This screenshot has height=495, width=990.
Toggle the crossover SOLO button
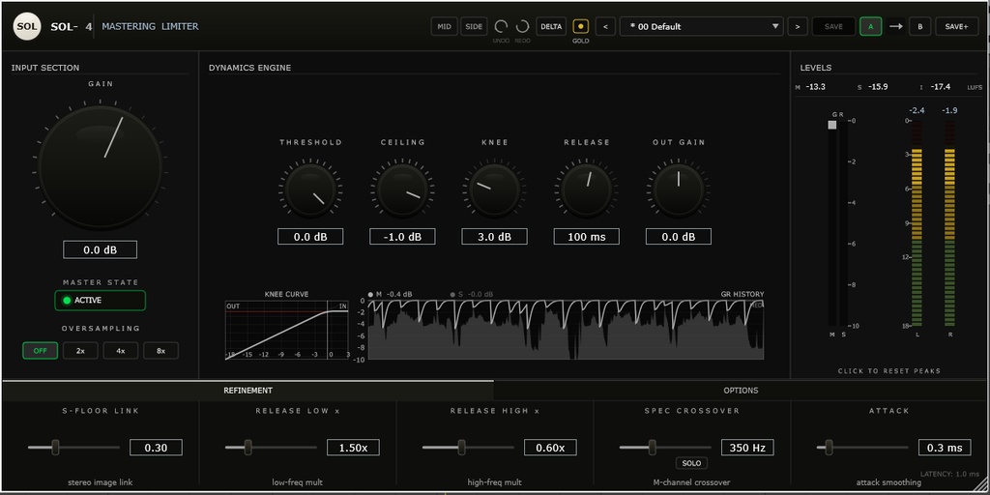[x=691, y=463]
